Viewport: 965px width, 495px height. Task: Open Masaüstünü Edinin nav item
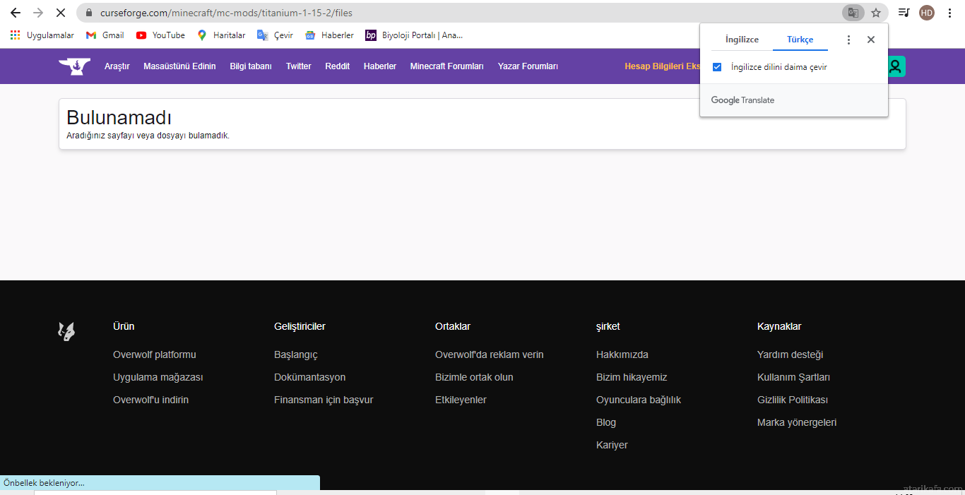pos(179,66)
